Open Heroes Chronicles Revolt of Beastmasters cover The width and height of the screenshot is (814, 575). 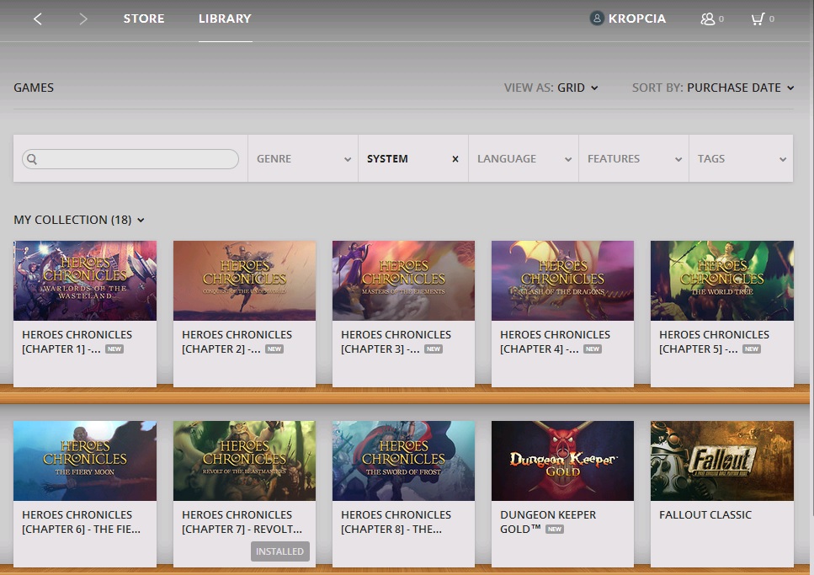pyautogui.click(x=244, y=461)
